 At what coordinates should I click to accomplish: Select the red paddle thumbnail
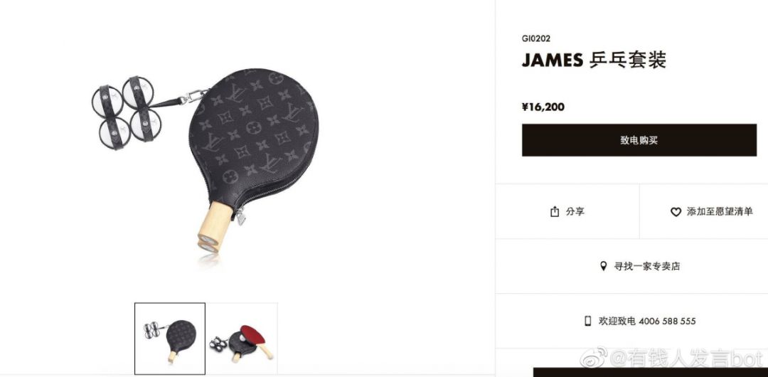pyautogui.click(x=242, y=339)
